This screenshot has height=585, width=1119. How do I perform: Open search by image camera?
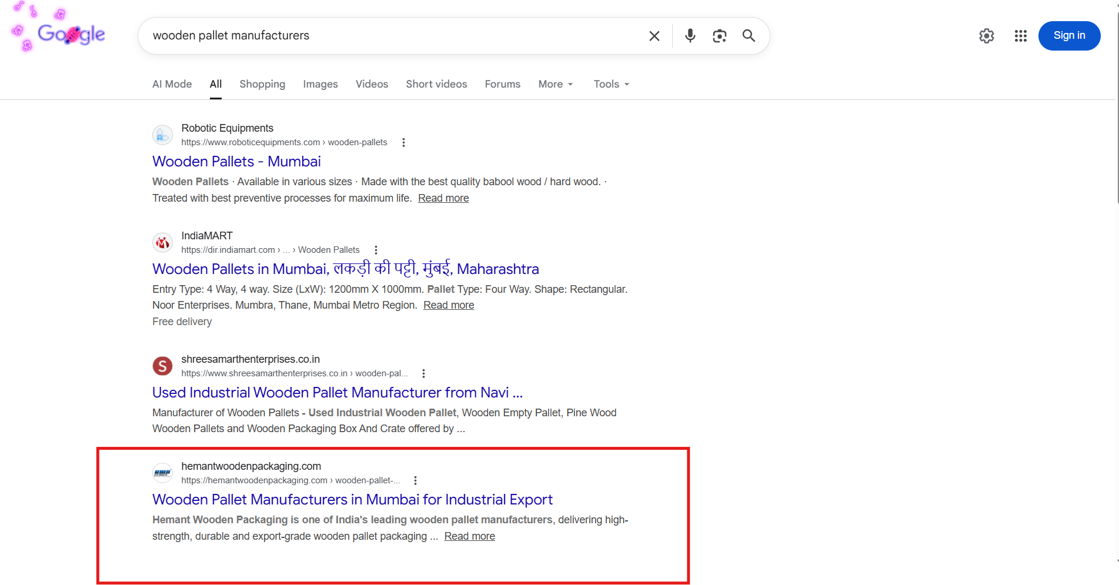point(719,36)
